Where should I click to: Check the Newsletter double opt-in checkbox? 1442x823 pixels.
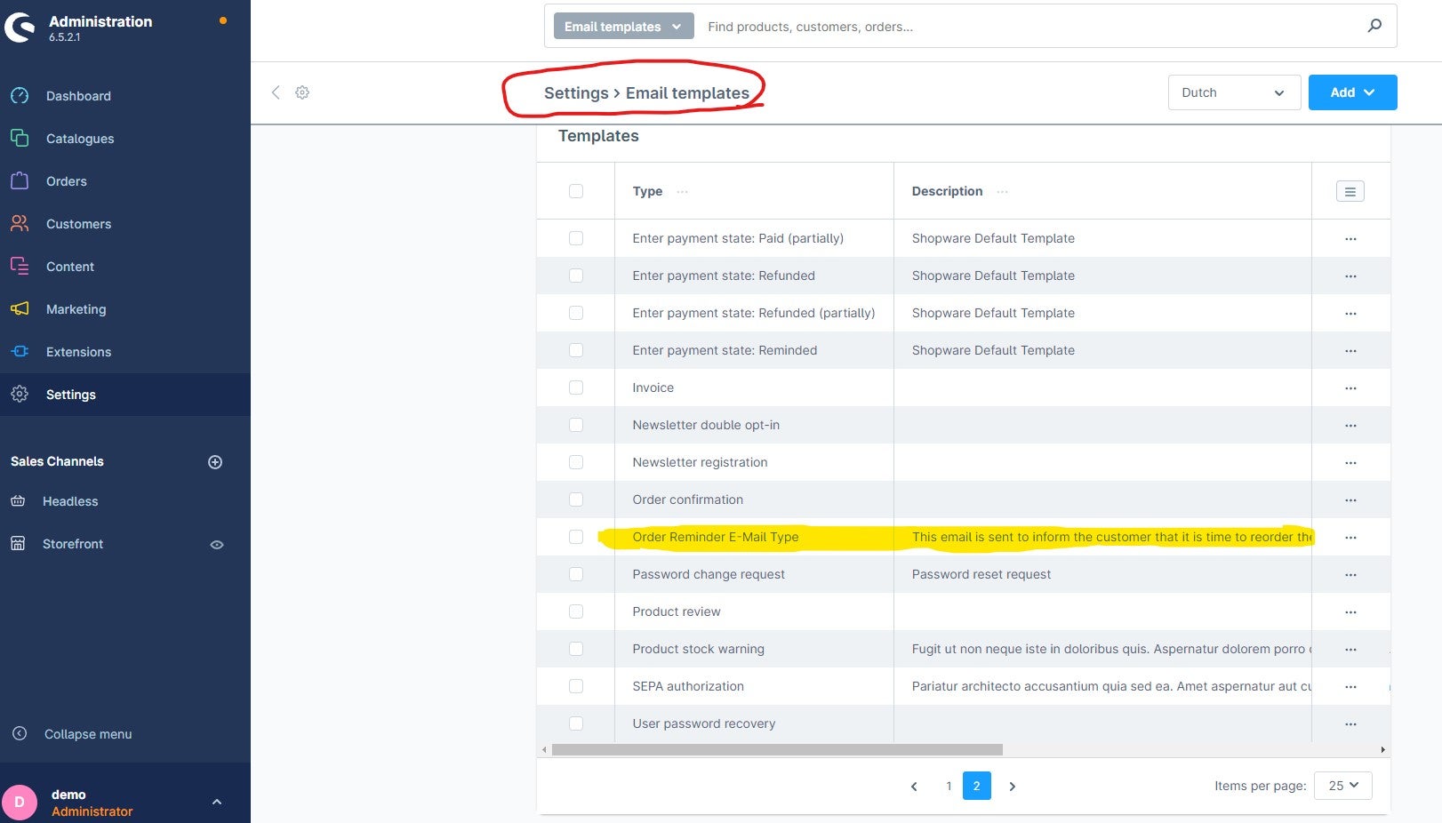pyautogui.click(x=576, y=425)
